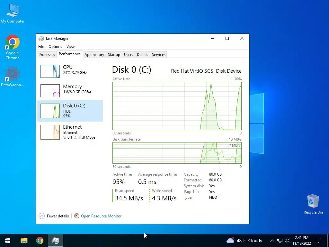Minimize the Task Manager window
This screenshot has height=247, width=329.
(213, 39)
